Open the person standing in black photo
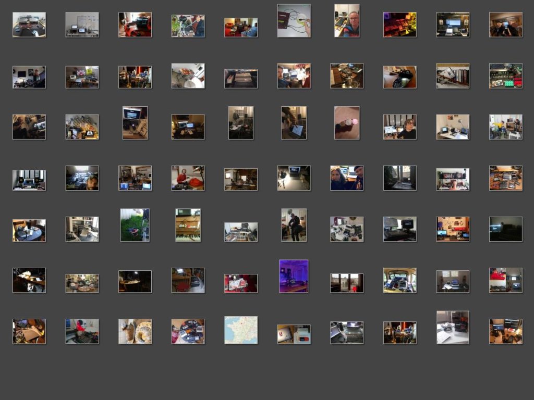Image resolution: width=534 pixels, height=400 pixels. 294,225
